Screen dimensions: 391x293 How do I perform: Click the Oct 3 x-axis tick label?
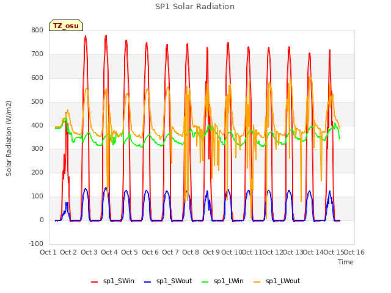[x=89, y=252]
